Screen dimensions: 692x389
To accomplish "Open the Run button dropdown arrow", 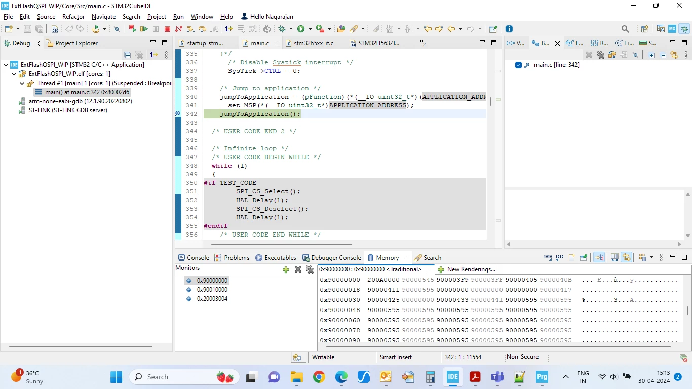I will tap(310, 29).
